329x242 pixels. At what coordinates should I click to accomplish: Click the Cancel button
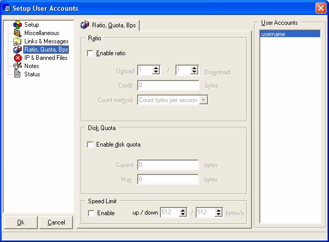(56, 222)
